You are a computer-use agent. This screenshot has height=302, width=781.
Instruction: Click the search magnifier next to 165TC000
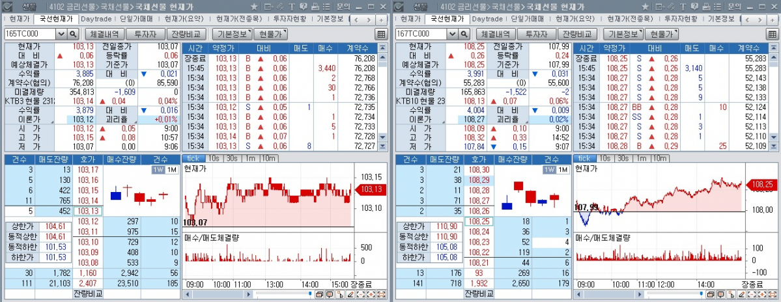73,34
